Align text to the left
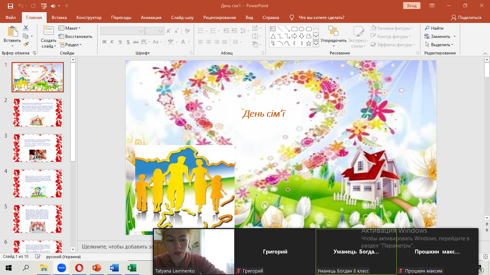The height and width of the screenshot is (275, 490). point(201,42)
